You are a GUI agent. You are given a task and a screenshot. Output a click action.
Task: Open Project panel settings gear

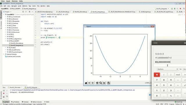pyautogui.click(x=30, y=12)
